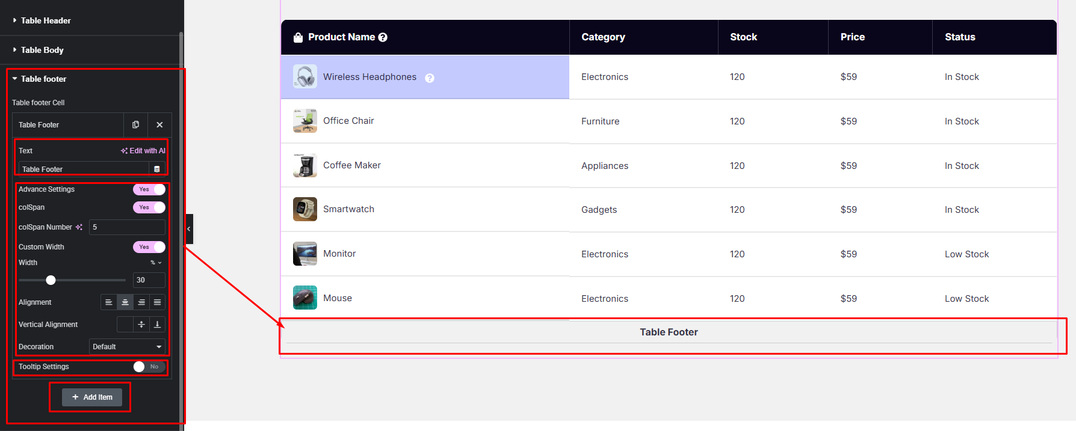This screenshot has width=1076, height=431.
Task: Click the Add Item button
Action: [92, 397]
